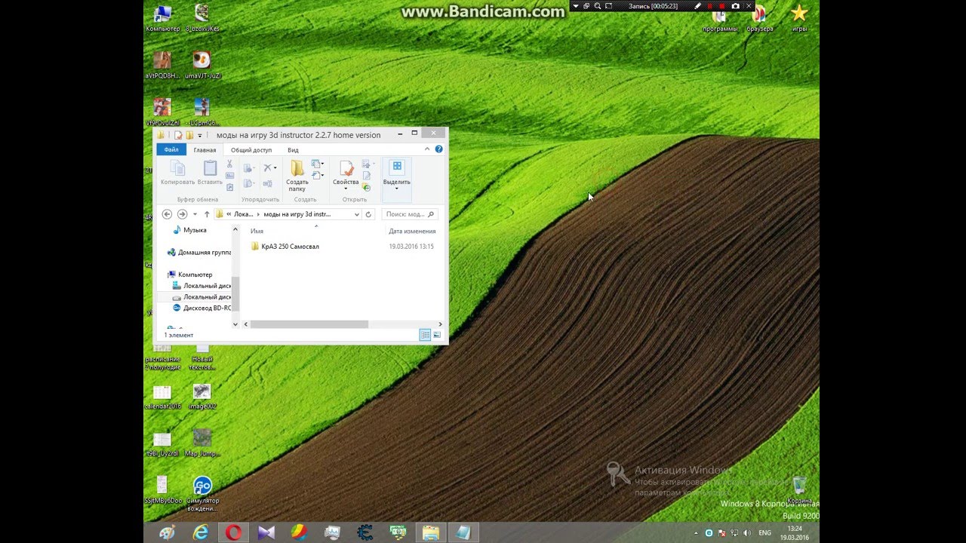Stop the Bandicam recording
Viewport: 966px width, 543px height.
coord(722,6)
